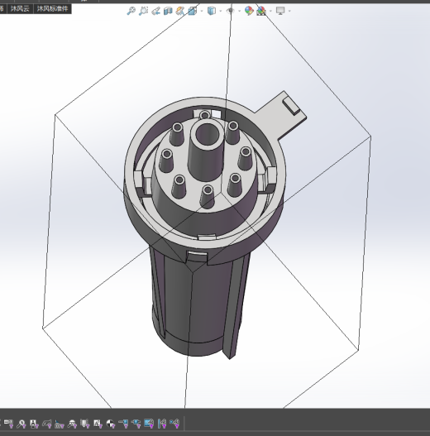The image size is (430, 436).
Task: Expand the Display Style dropdown arrow
Action: pos(221,11)
